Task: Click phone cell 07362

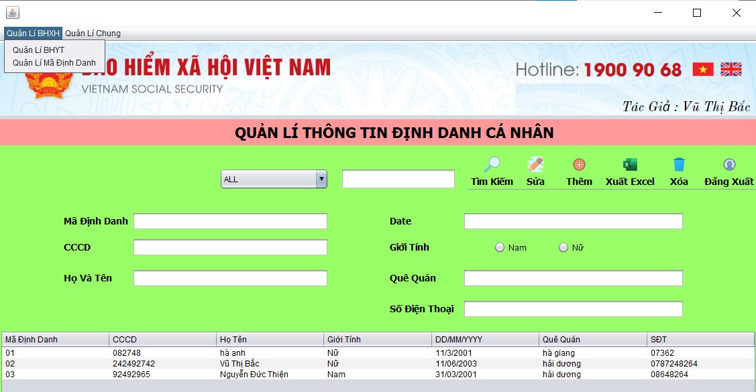Action: pos(700,353)
